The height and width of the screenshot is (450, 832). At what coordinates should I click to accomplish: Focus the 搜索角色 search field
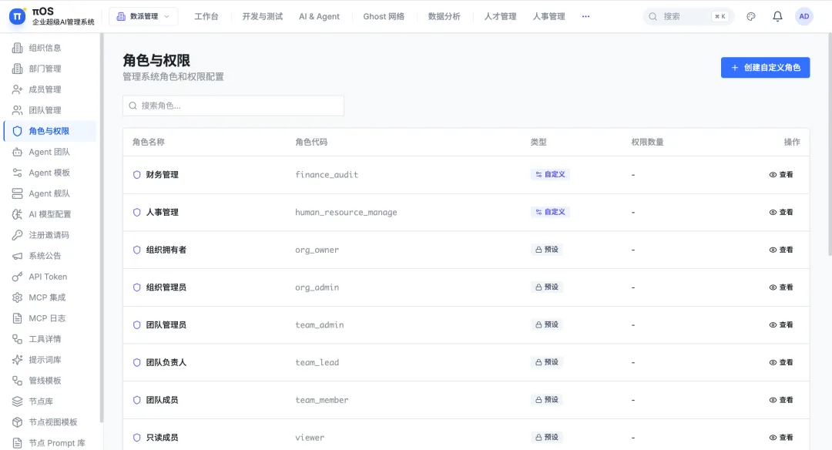pos(233,106)
